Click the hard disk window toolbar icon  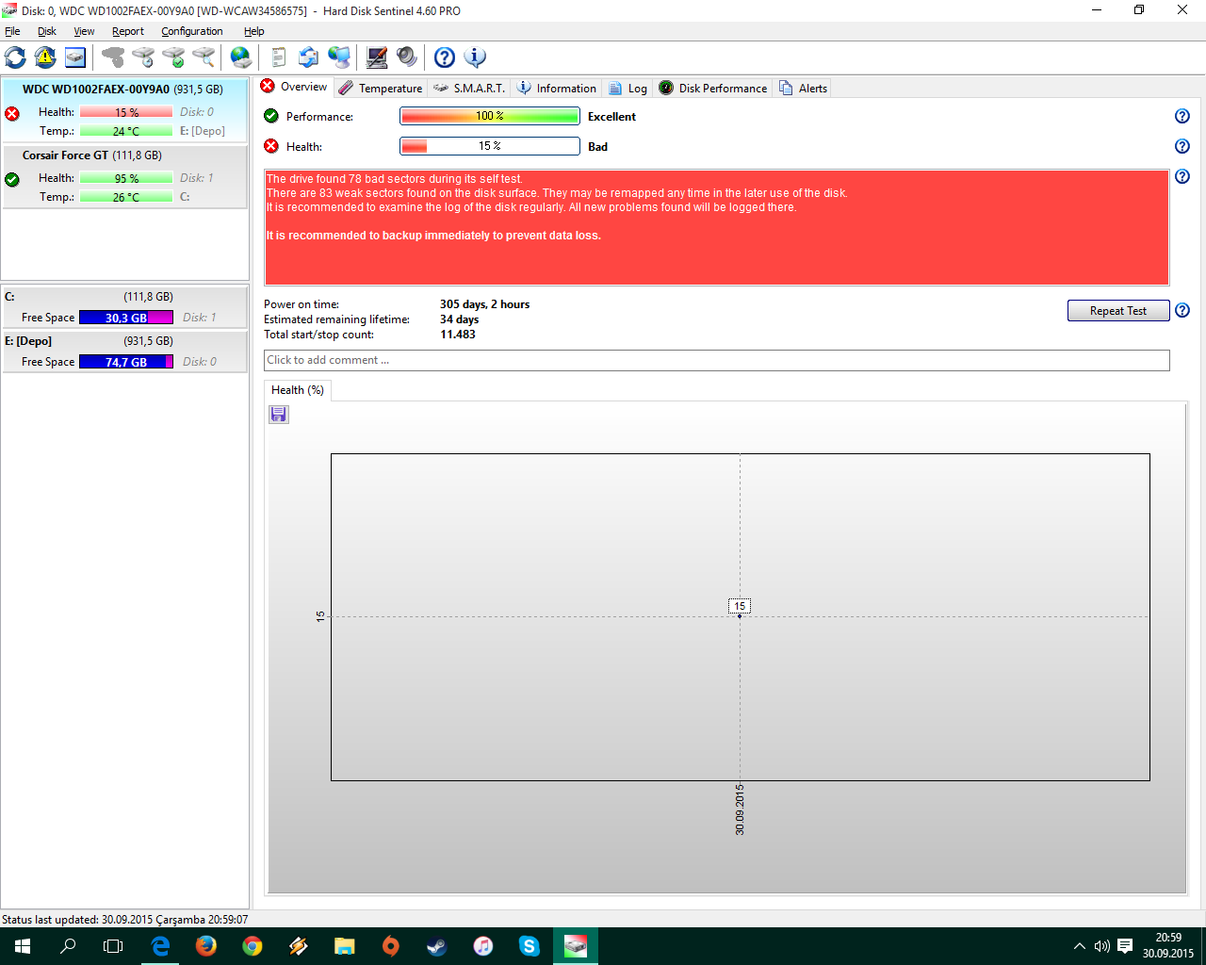(75, 57)
